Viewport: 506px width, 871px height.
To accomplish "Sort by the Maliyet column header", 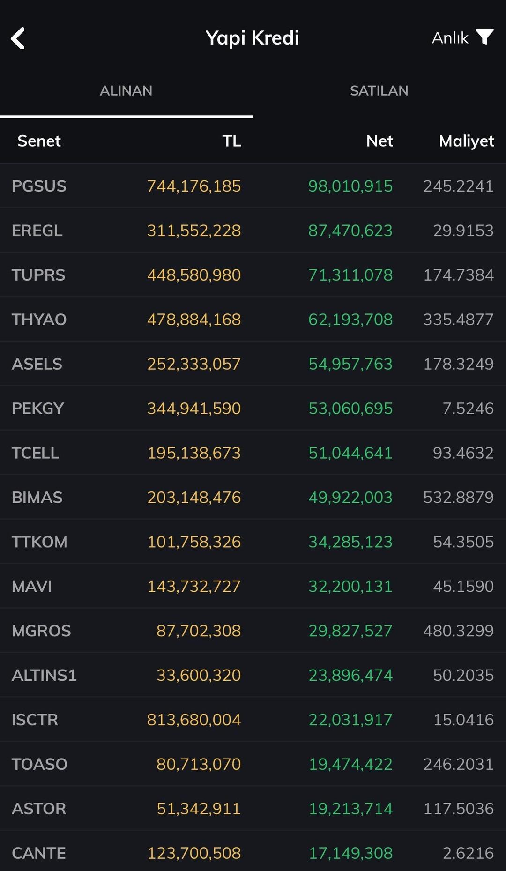I will (467, 141).
